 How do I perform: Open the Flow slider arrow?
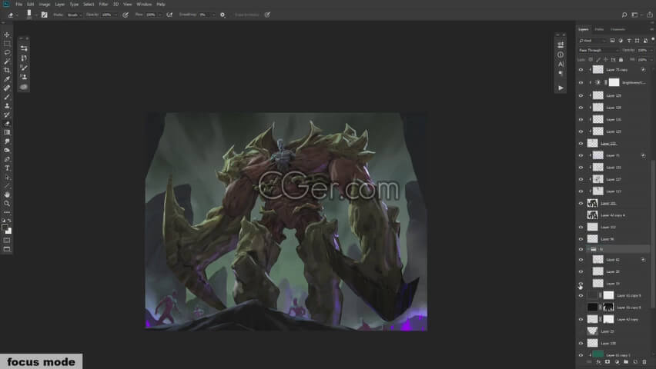pyautogui.click(x=159, y=15)
